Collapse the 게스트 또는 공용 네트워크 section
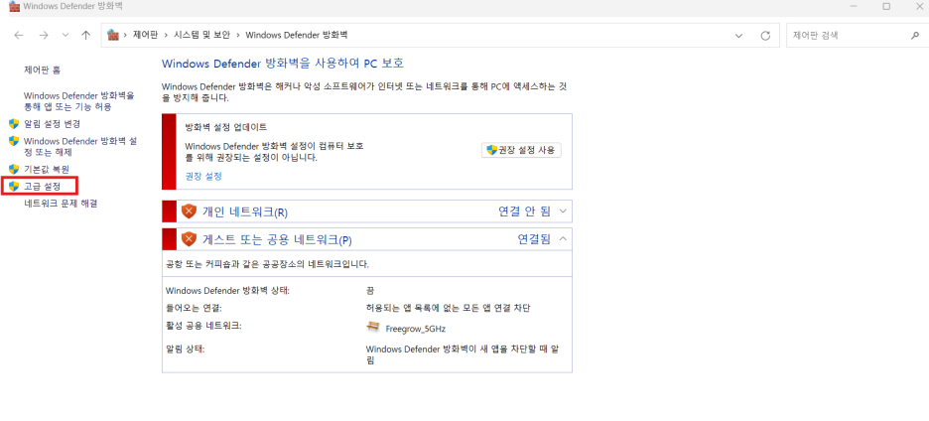 (x=562, y=238)
